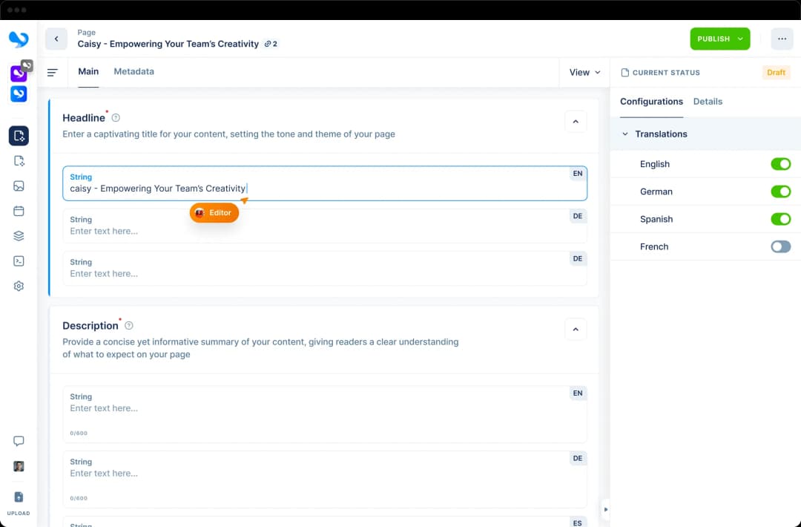Screen dimensions: 801x527
Task: Open the View dropdown
Action: pyautogui.click(x=585, y=73)
